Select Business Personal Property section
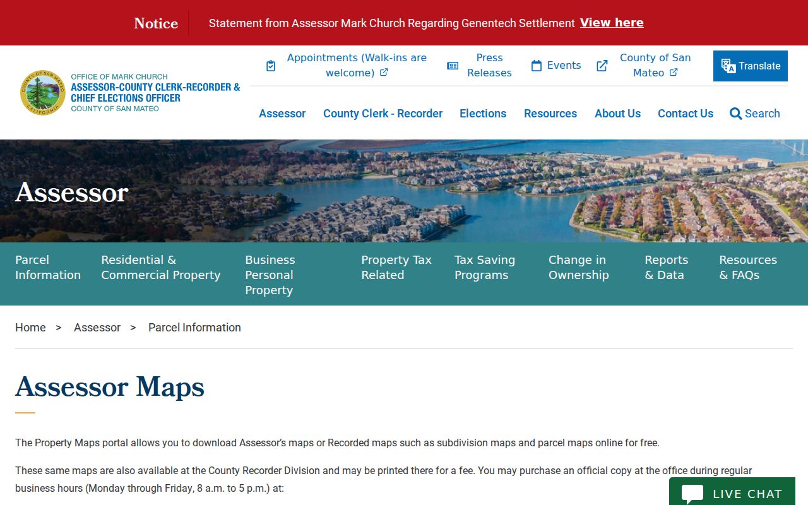Viewport: 808px width, 505px height. (x=270, y=275)
